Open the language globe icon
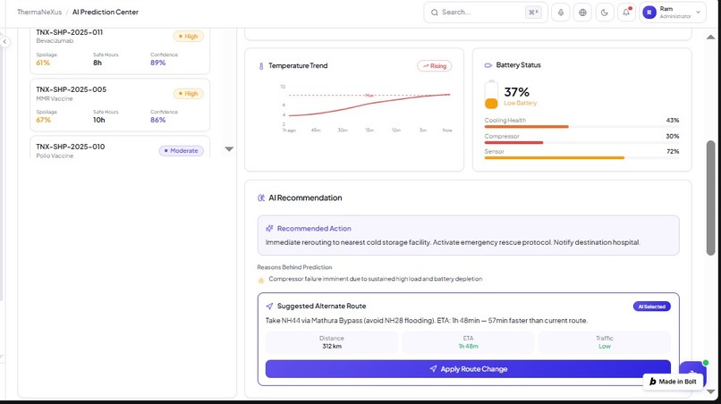721x404 pixels. (582, 13)
